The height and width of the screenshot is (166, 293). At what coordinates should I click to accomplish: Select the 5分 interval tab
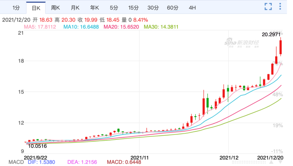(114, 8)
